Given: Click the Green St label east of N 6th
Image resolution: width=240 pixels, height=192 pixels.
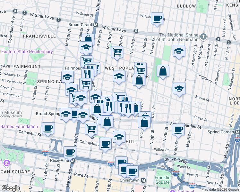Looking at the screenshot, I should (x=201, y=118).
